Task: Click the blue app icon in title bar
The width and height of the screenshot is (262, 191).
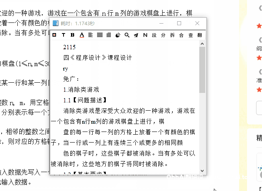Action: tap(56, 23)
